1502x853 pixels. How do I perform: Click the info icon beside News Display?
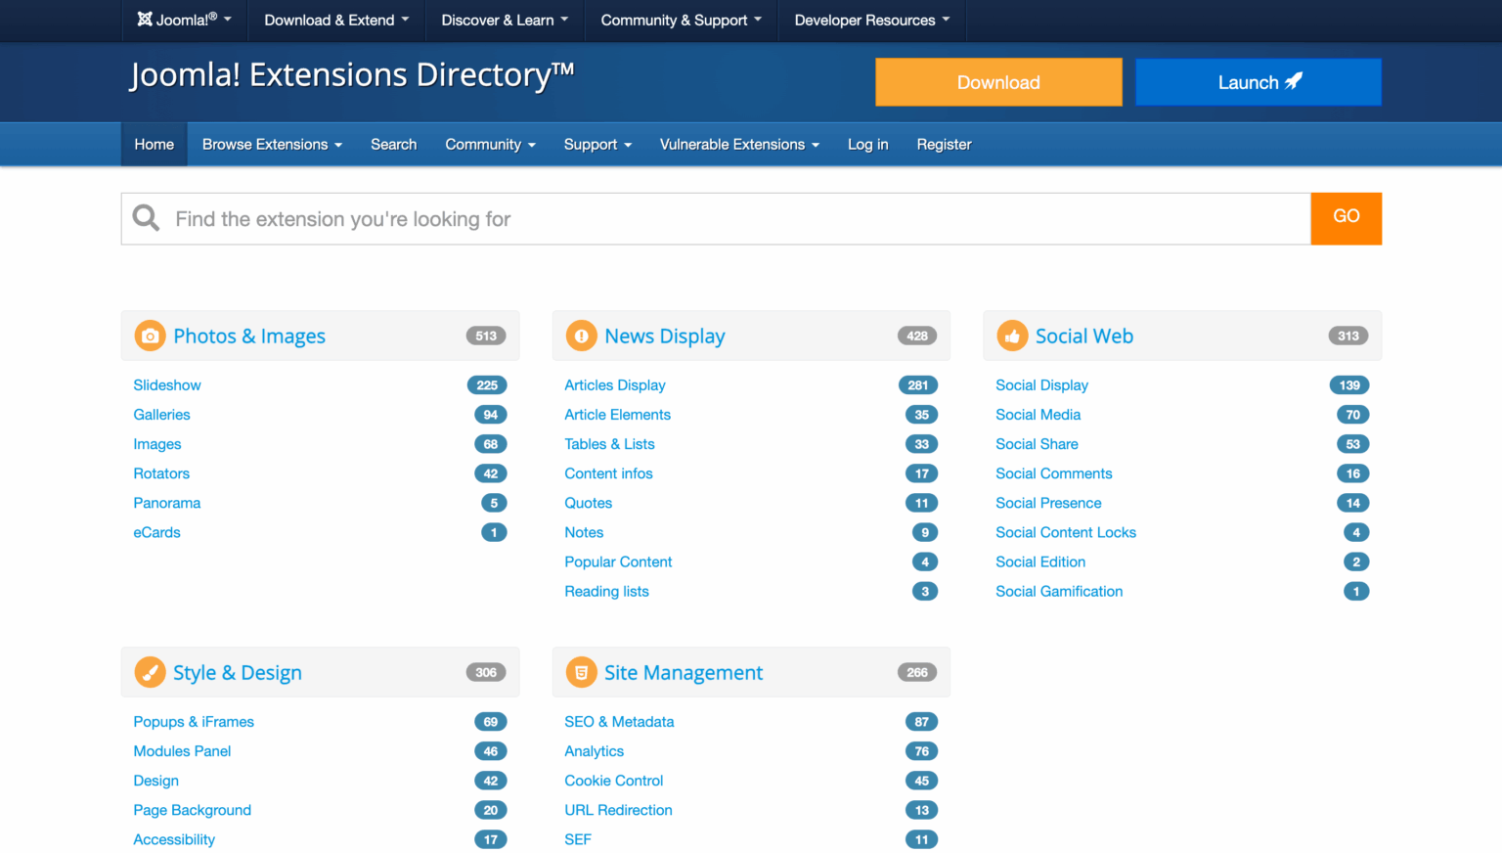coord(581,336)
